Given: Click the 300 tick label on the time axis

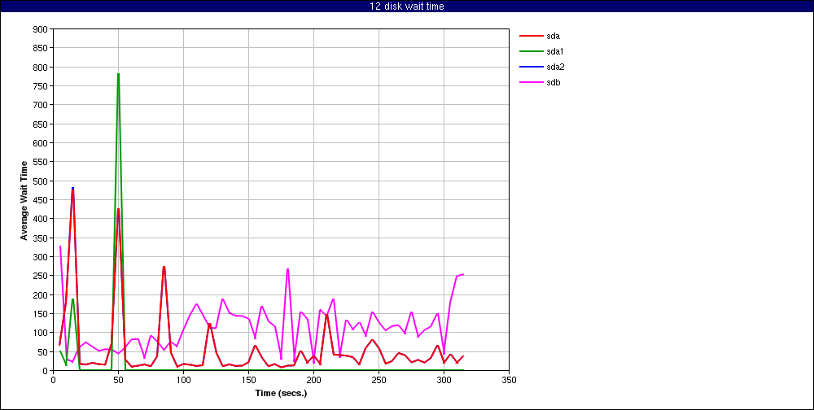Looking at the screenshot, I should [444, 380].
